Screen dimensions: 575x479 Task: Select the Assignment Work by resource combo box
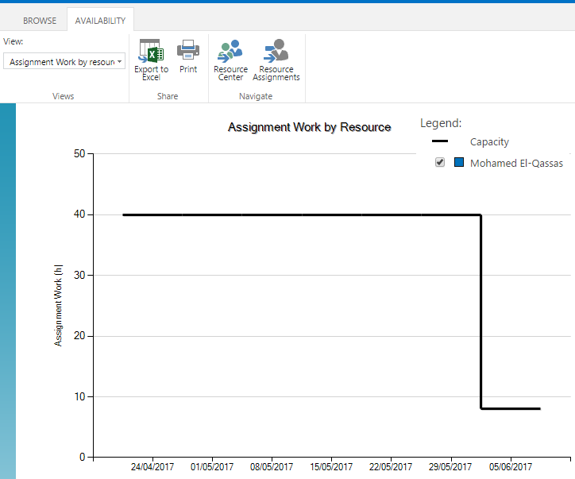(64, 61)
